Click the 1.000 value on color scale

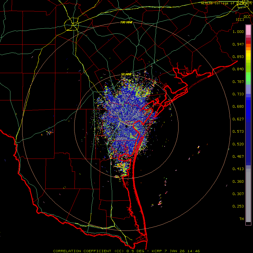click(238, 31)
